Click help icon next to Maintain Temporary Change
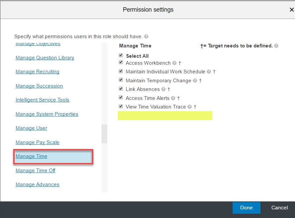 (195, 81)
